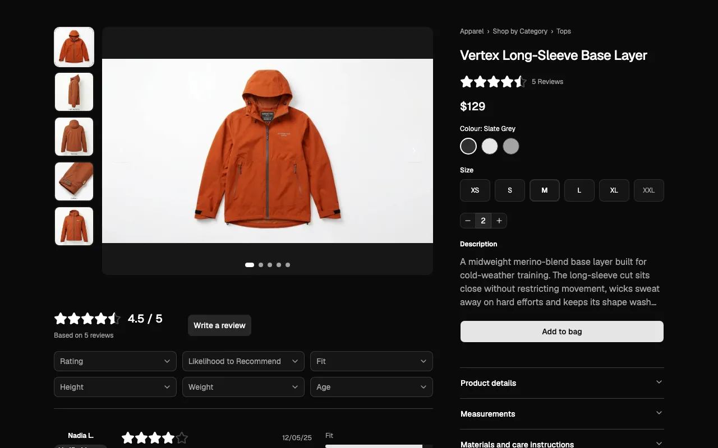Pick the dark Slate Grey colour swatch
The height and width of the screenshot is (448, 718).
[468, 146]
